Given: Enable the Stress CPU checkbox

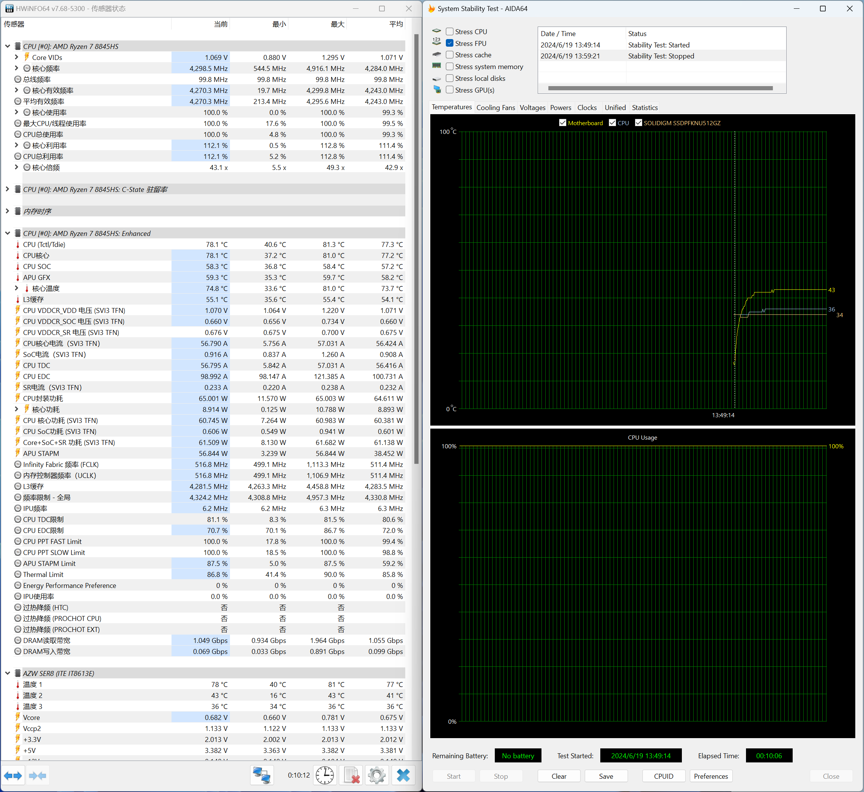Looking at the screenshot, I should (449, 31).
